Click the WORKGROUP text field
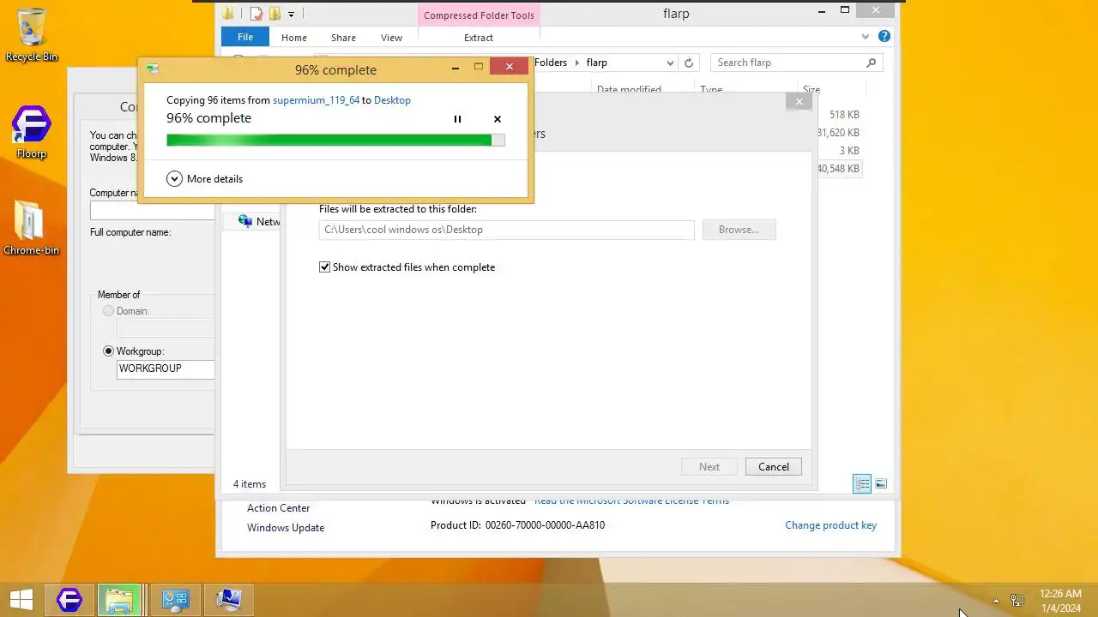This screenshot has height=617, width=1098. click(x=166, y=369)
